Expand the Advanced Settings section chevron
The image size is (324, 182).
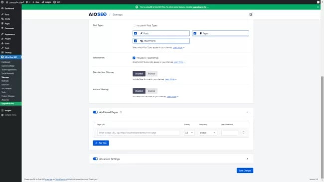tap(247, 159)
